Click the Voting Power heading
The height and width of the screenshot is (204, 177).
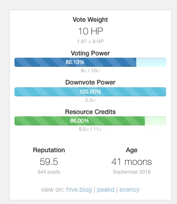click(x=90, y=53)
